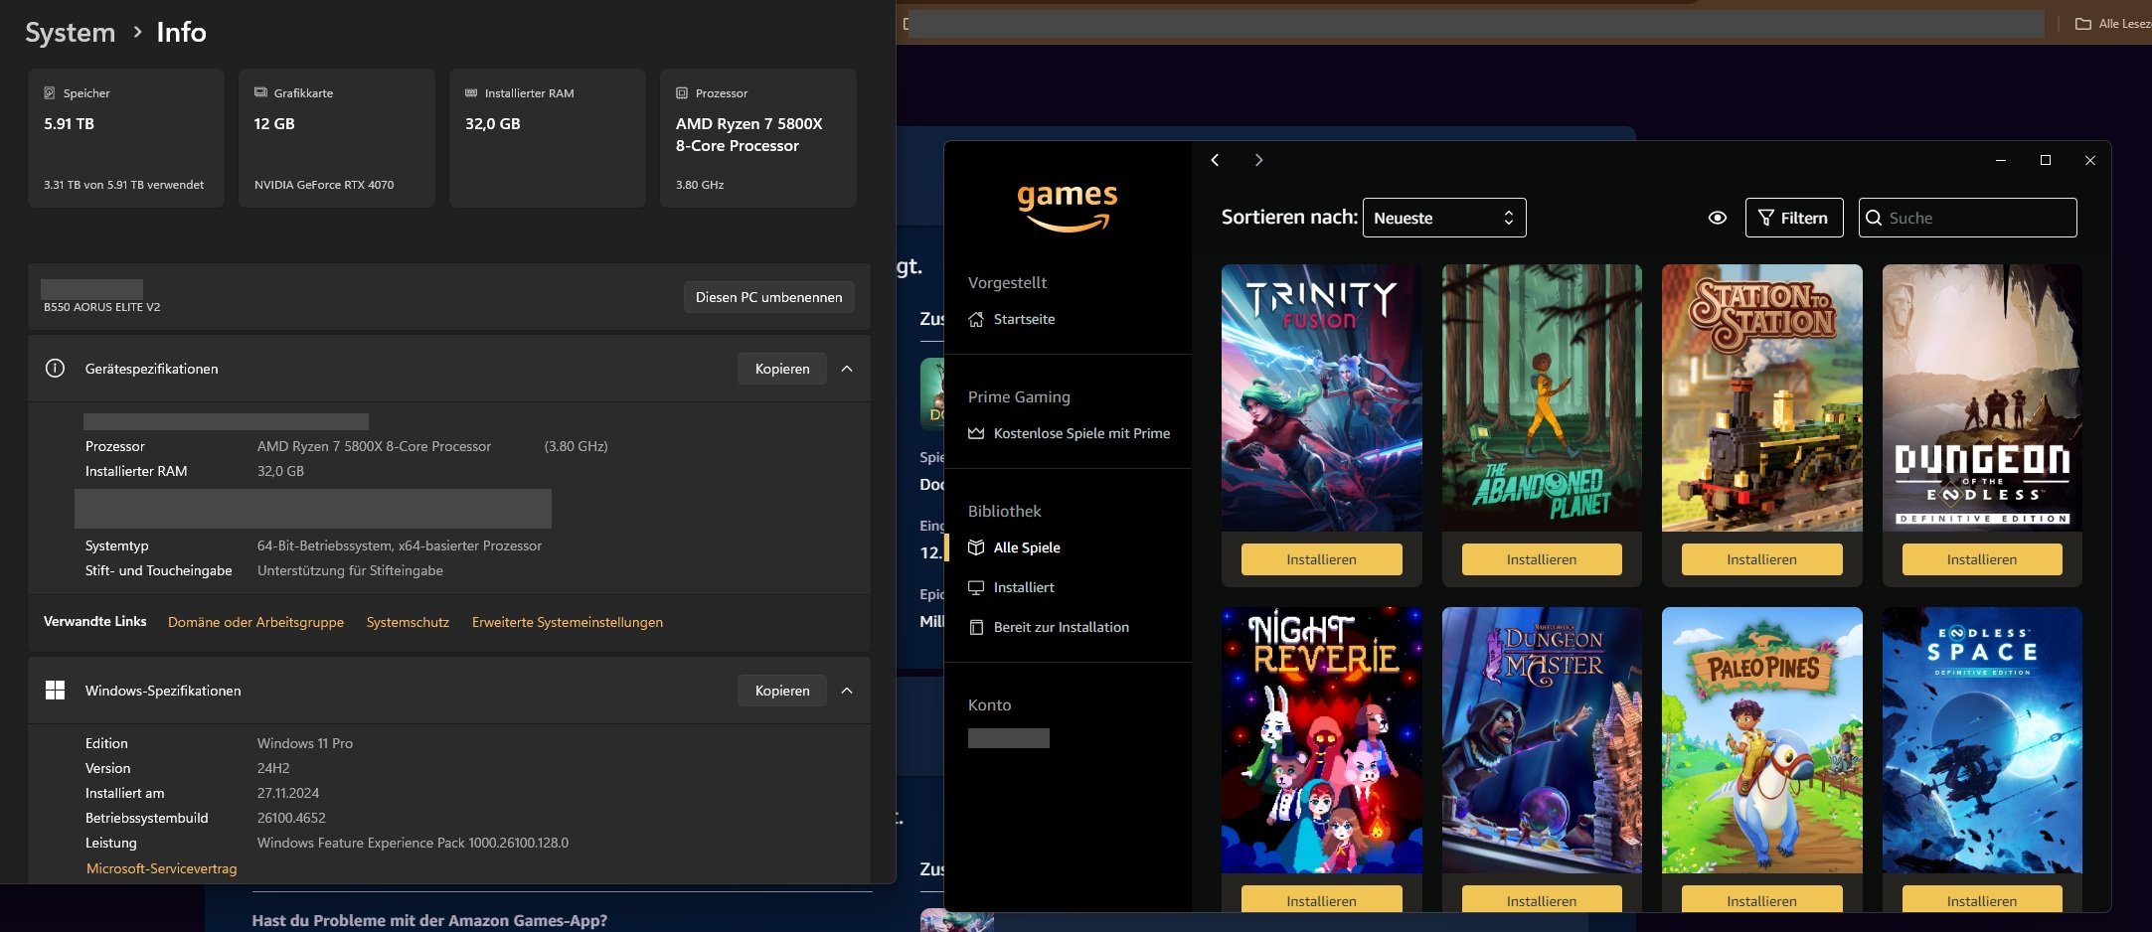2152x932 pixels.
Task: Open Paleo Pines game cover
Action: point(1761,740)
